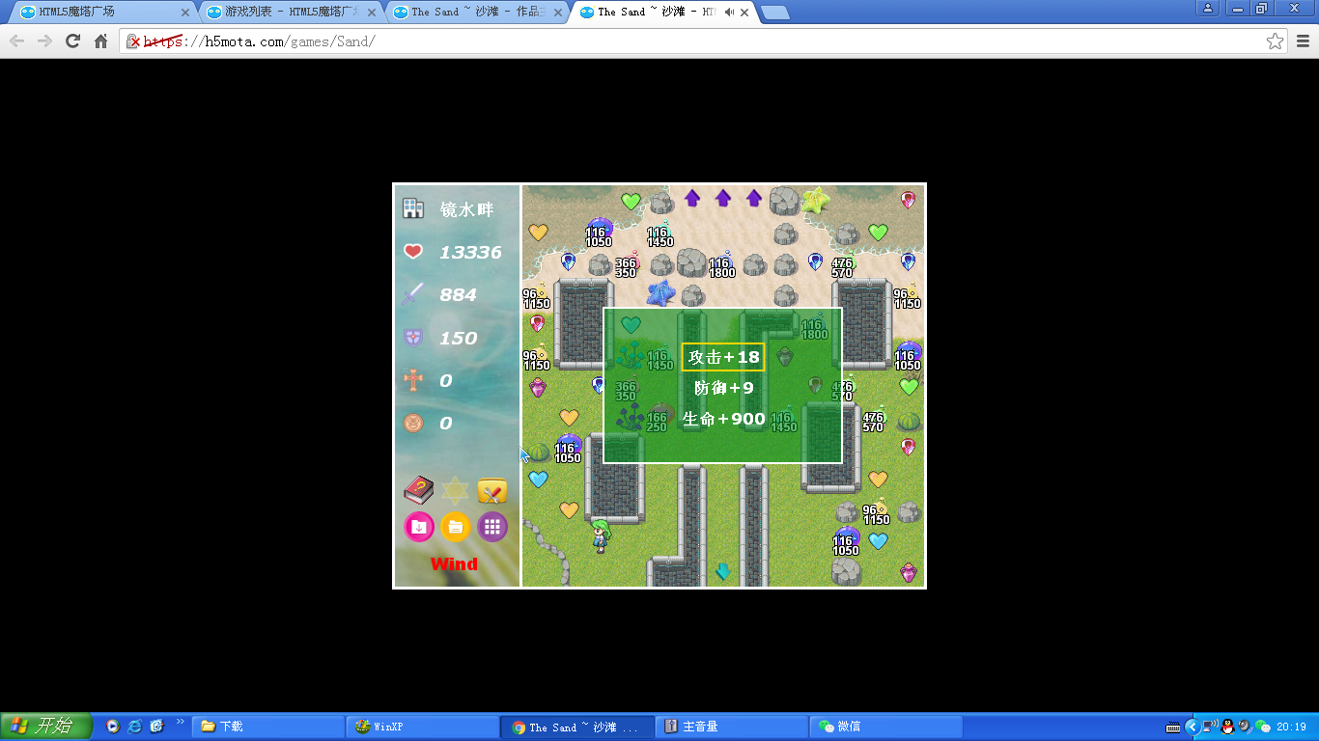Click the yellow hexagram fly icon
This screenshot has height=741, width=1319.
click(456, 490)
